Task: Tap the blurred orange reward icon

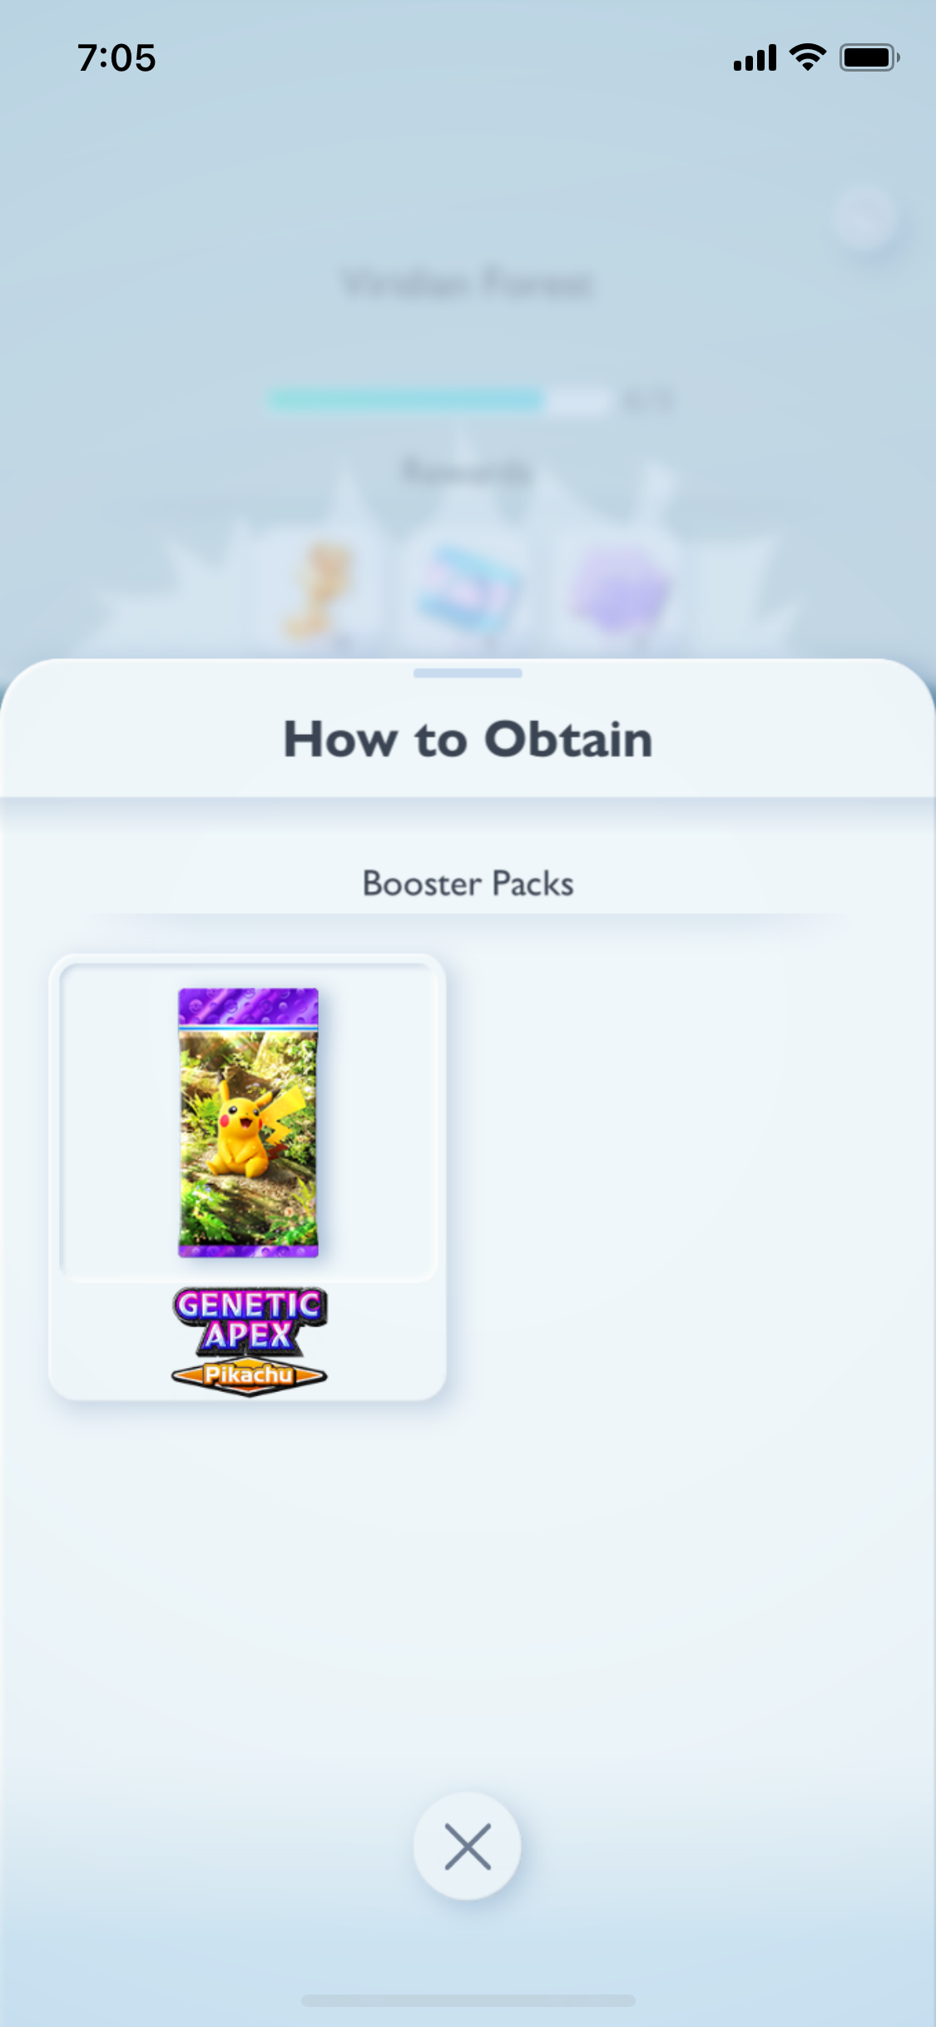Action: click(320, 589)
